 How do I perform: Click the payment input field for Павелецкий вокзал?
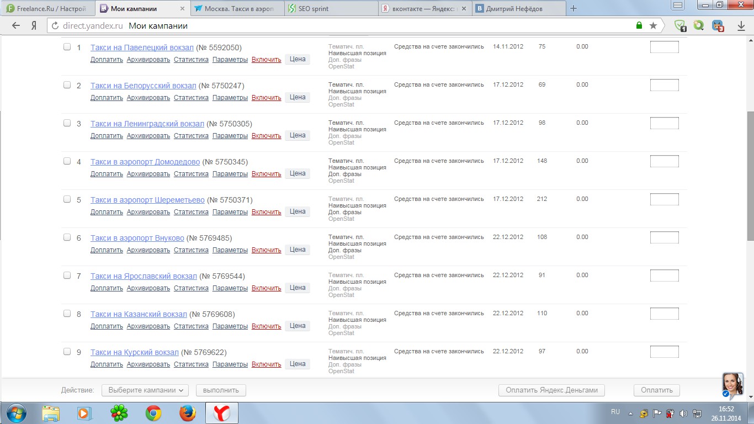(665, 47)
